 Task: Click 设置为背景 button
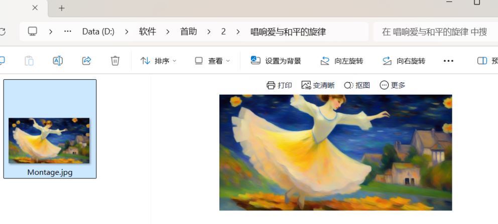pyautogui.click(x=276, y=61)
